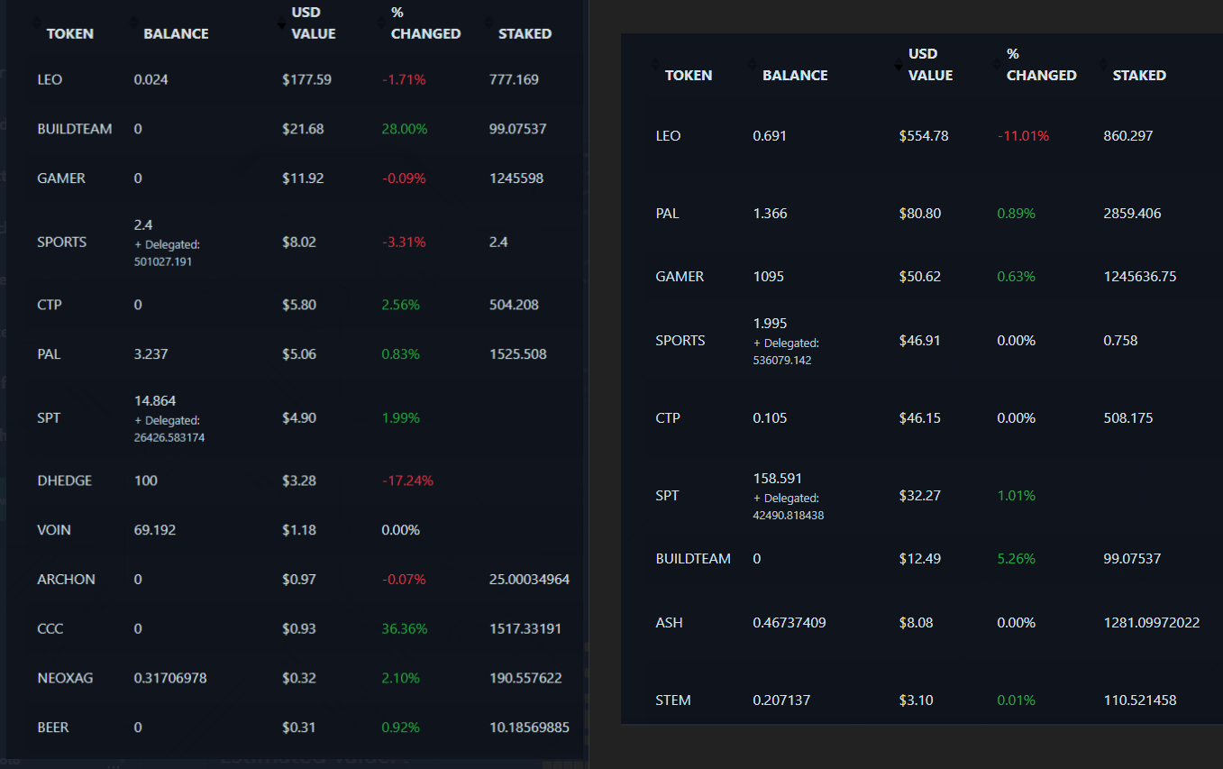Select LEO token in the left table
1223x769 pixels.
tap(50, 79)
